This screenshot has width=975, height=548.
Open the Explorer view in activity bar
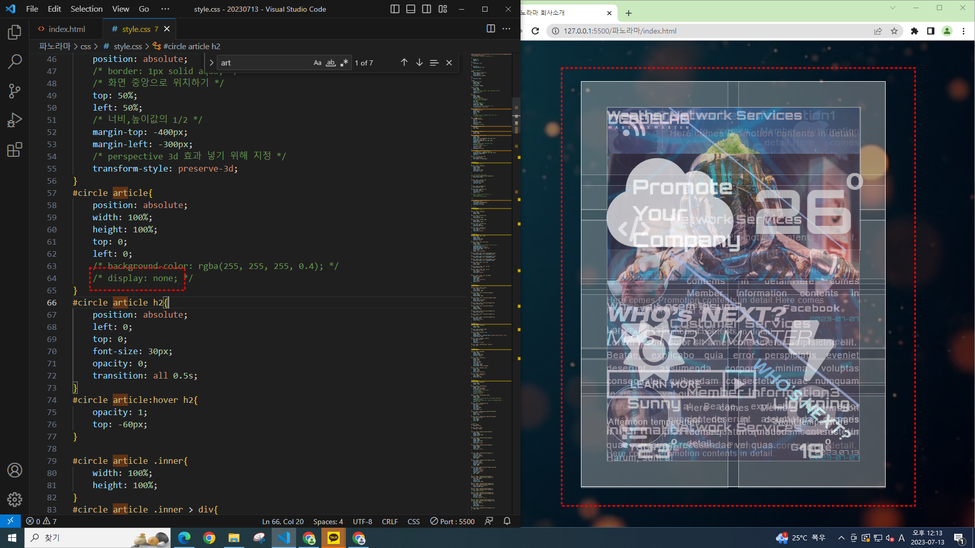(15, 32)
